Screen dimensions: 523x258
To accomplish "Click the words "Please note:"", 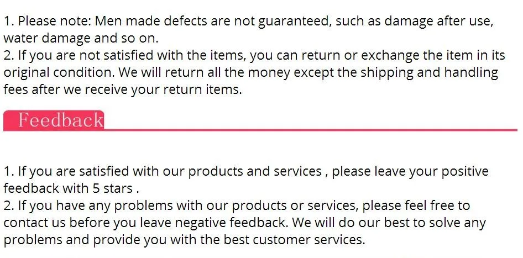I will coord(54,22).
